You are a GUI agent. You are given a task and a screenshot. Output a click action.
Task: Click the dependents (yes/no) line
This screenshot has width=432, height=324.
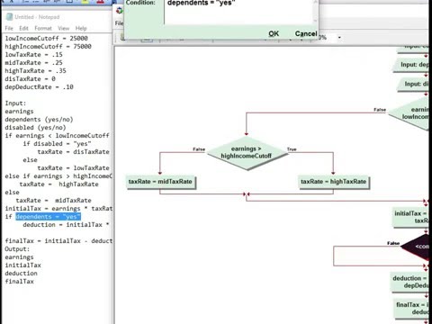click(39, 120)
